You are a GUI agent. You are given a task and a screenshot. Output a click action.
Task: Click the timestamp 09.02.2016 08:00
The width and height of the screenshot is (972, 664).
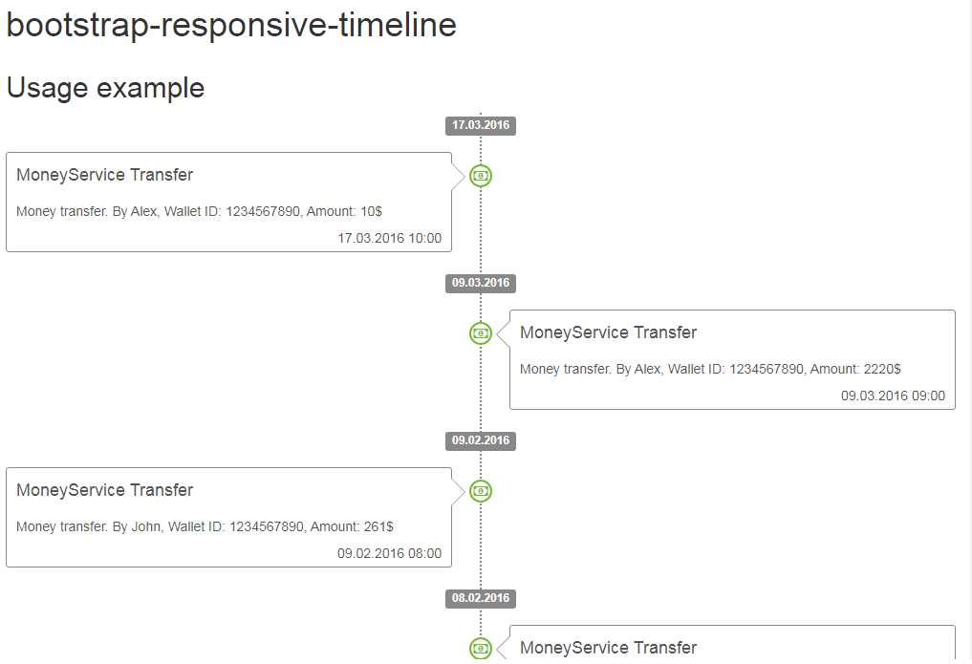[389, 554]
